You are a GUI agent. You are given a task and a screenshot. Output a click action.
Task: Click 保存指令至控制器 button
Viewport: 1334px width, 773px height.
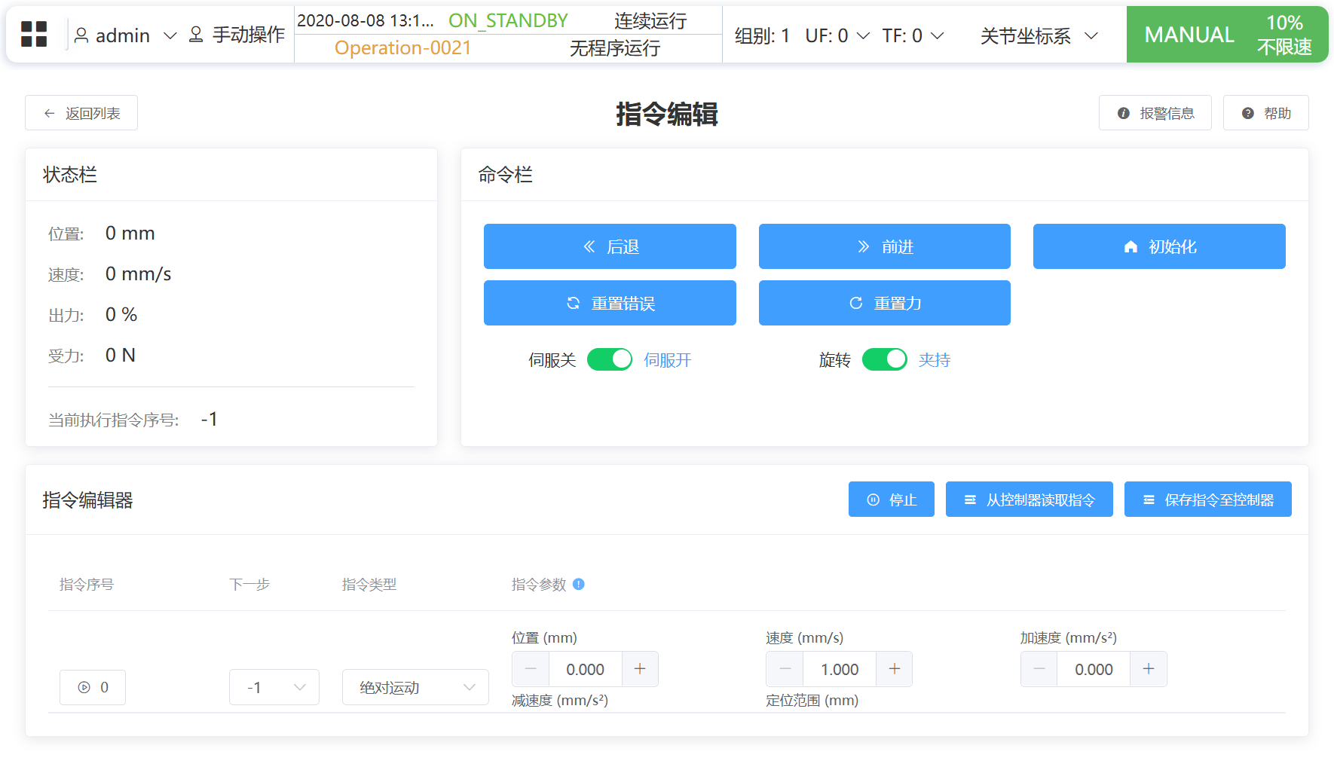pyautogui.click(x=1207, y=500)
